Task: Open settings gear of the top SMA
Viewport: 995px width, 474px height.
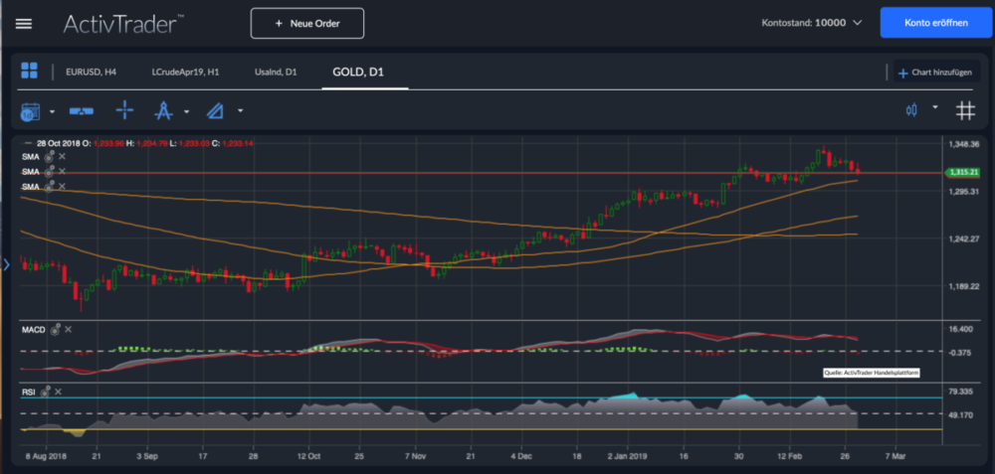Action: tap(49, 155)
